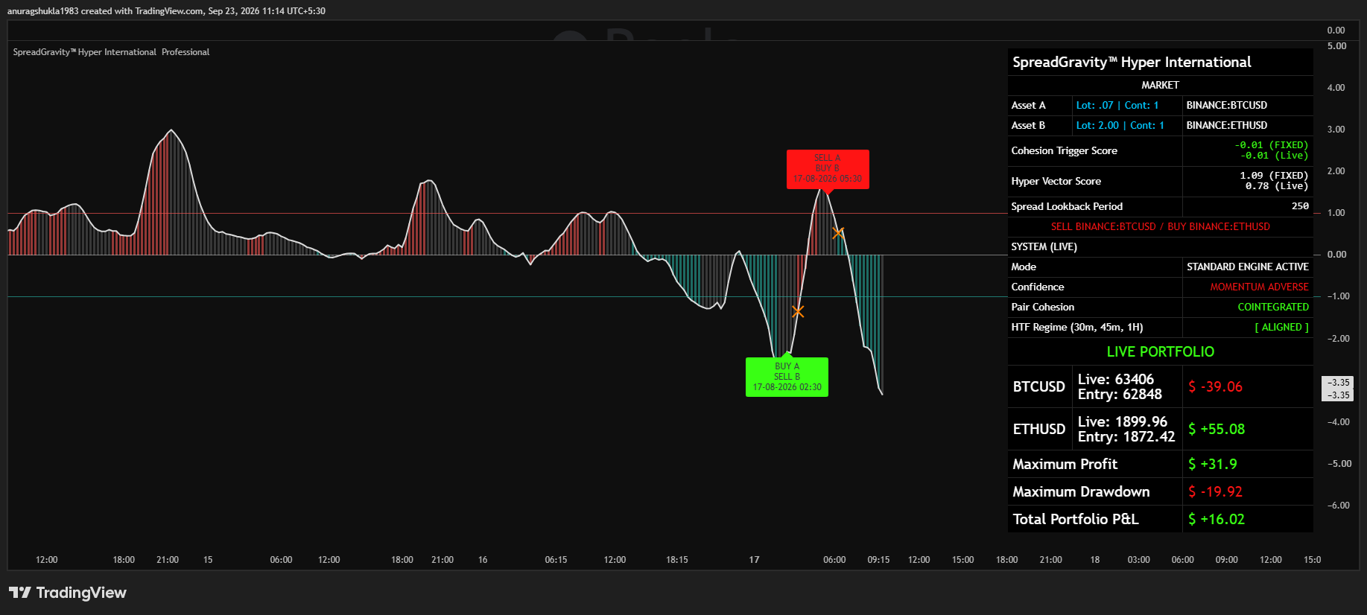Click the total P&L value '$ +16.02'
1367x615 pixels.
click(x=1217, y=520)
